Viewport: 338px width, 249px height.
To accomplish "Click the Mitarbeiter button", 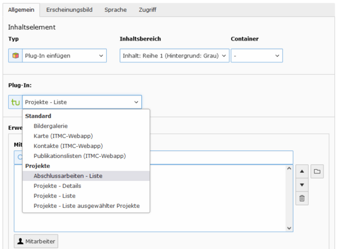I will (36, 242).
